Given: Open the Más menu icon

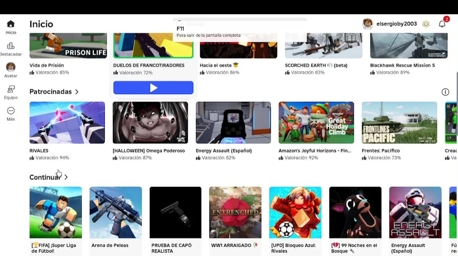Looking at the screenshot, I should 11,111.
